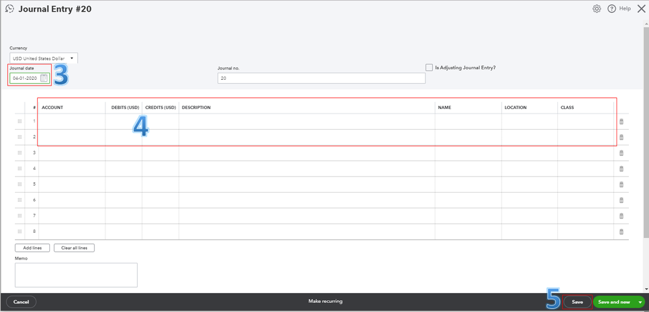Click the Clear all lines button
649x312 pixels.
(x=74, y=248)
